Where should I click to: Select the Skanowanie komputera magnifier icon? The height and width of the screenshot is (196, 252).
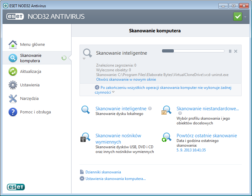13,58
